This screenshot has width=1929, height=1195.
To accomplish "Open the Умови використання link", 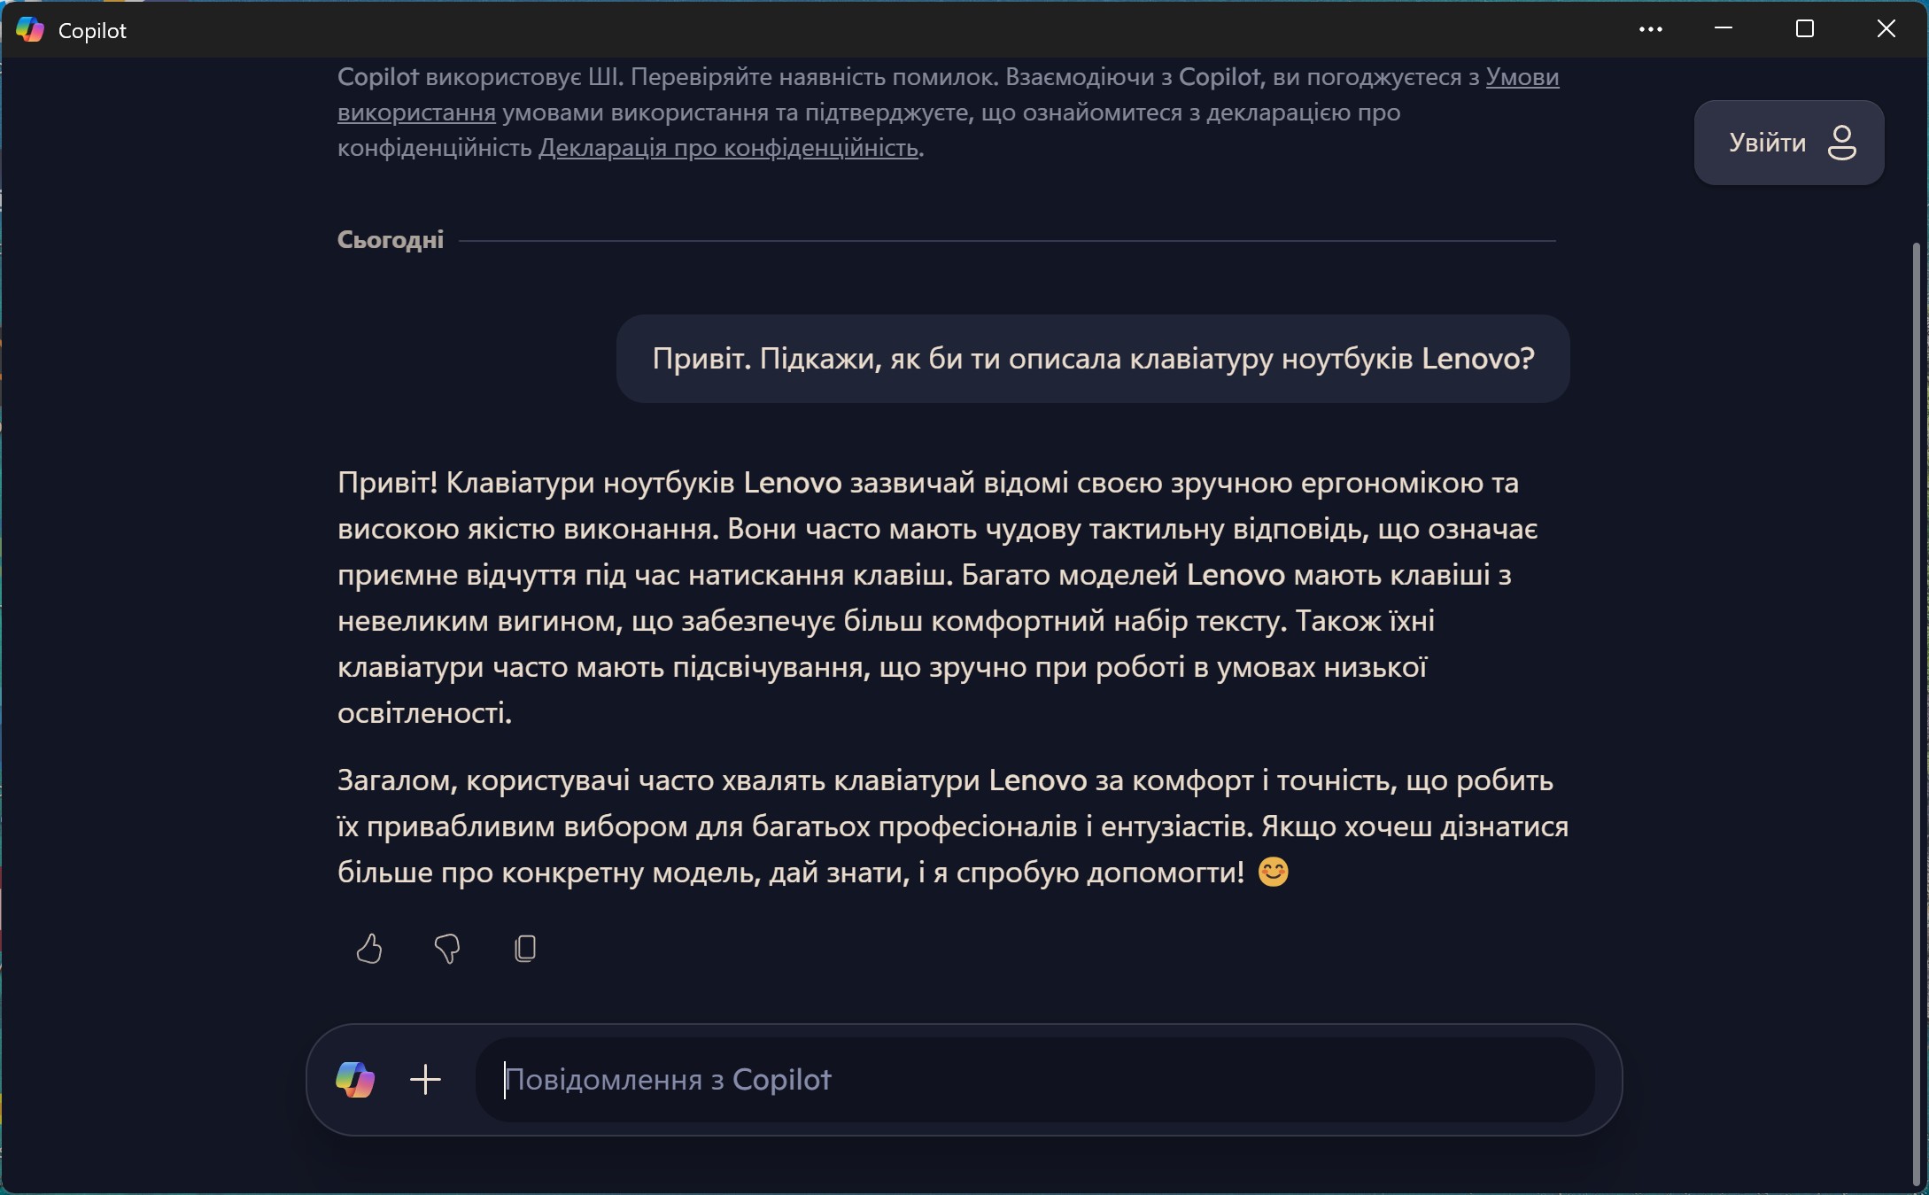I will click(1522, 77).
